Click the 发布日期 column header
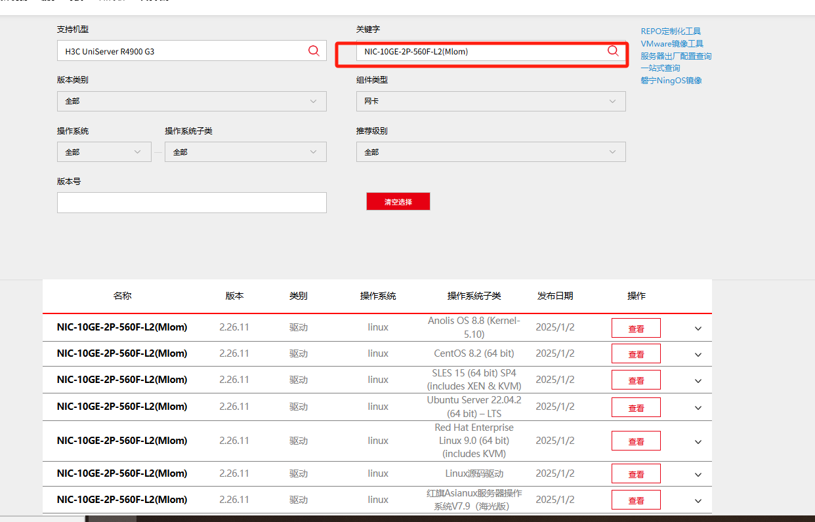The width and height of the screenshot is (815, 522). point(555,296)
